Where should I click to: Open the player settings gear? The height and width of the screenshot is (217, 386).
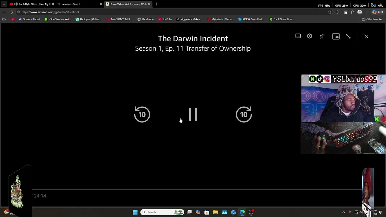point(309,36)
